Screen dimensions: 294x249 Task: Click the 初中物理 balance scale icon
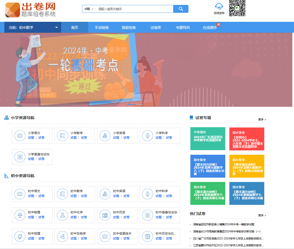pyautogui.click(x=20, y=215)
